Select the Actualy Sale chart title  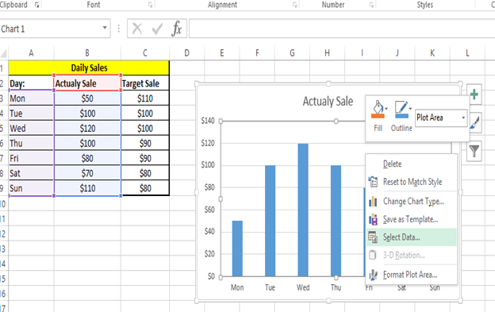[x=328, y=102]
